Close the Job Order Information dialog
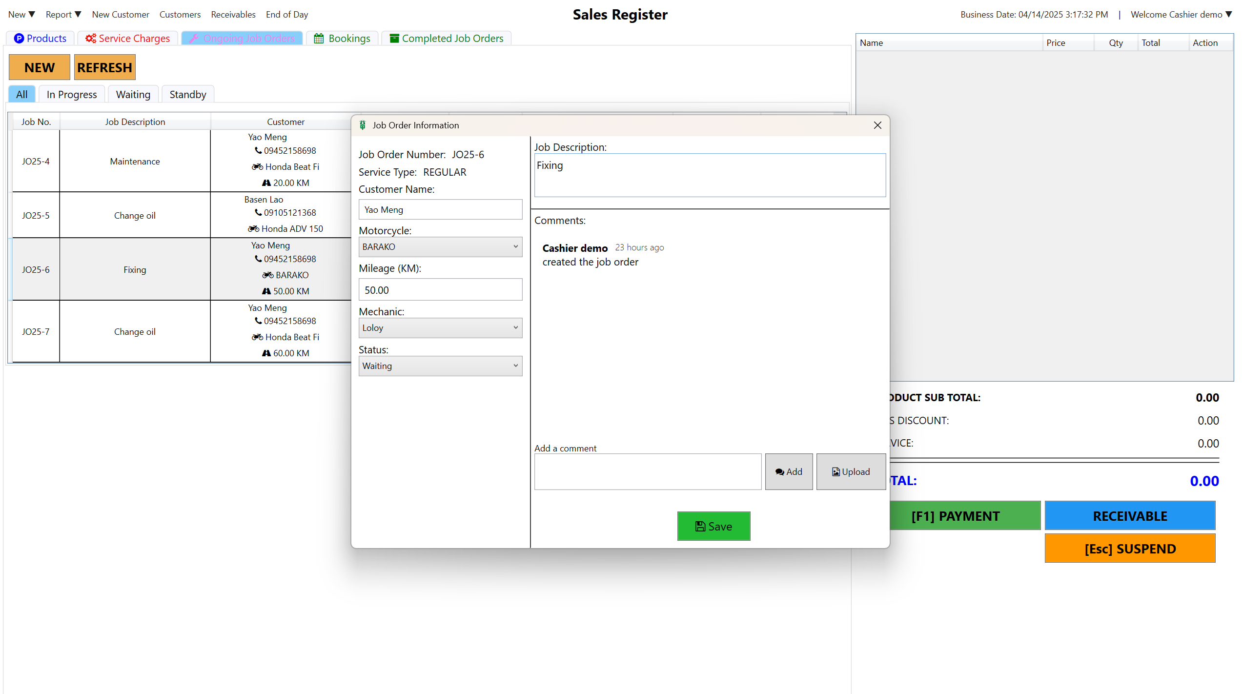This screenshot has width=1243, height=694. click(x=877, y=125)
